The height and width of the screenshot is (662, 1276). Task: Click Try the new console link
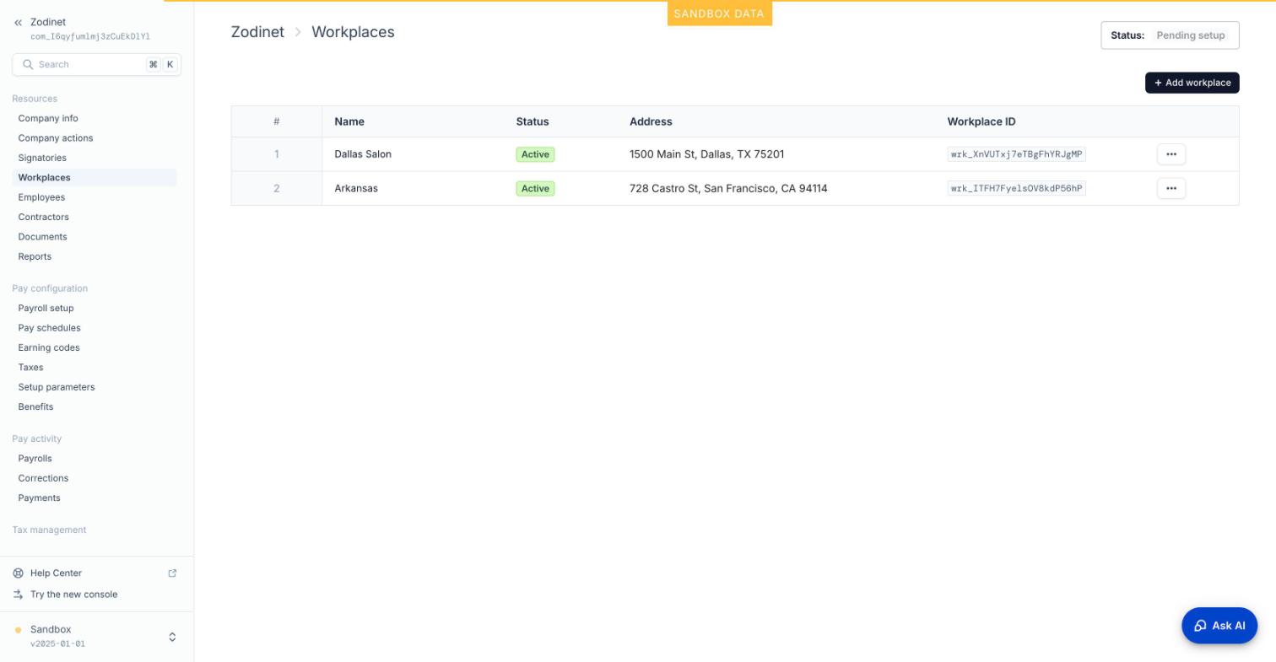click(x=73, y=595)
